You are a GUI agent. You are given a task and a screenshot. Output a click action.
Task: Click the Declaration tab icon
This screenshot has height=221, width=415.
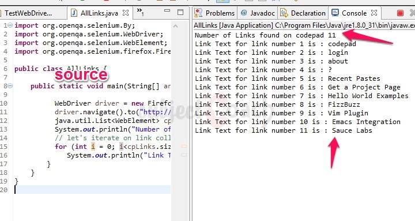point(284,13)
